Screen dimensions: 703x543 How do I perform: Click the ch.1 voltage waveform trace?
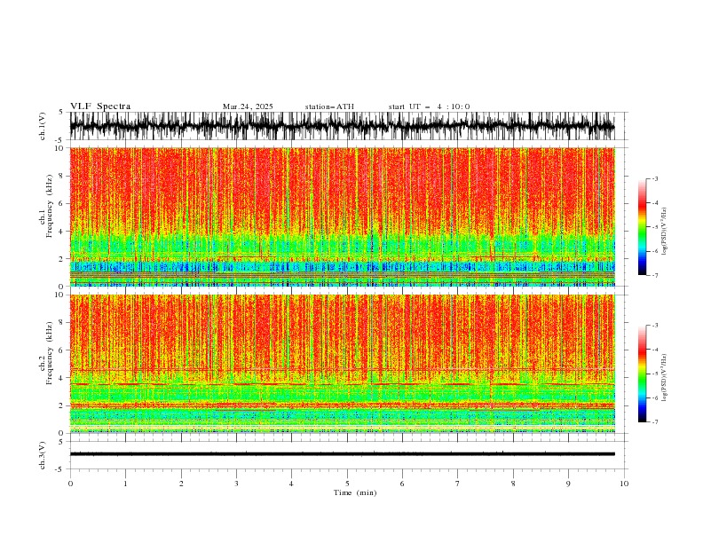[343, 126]
